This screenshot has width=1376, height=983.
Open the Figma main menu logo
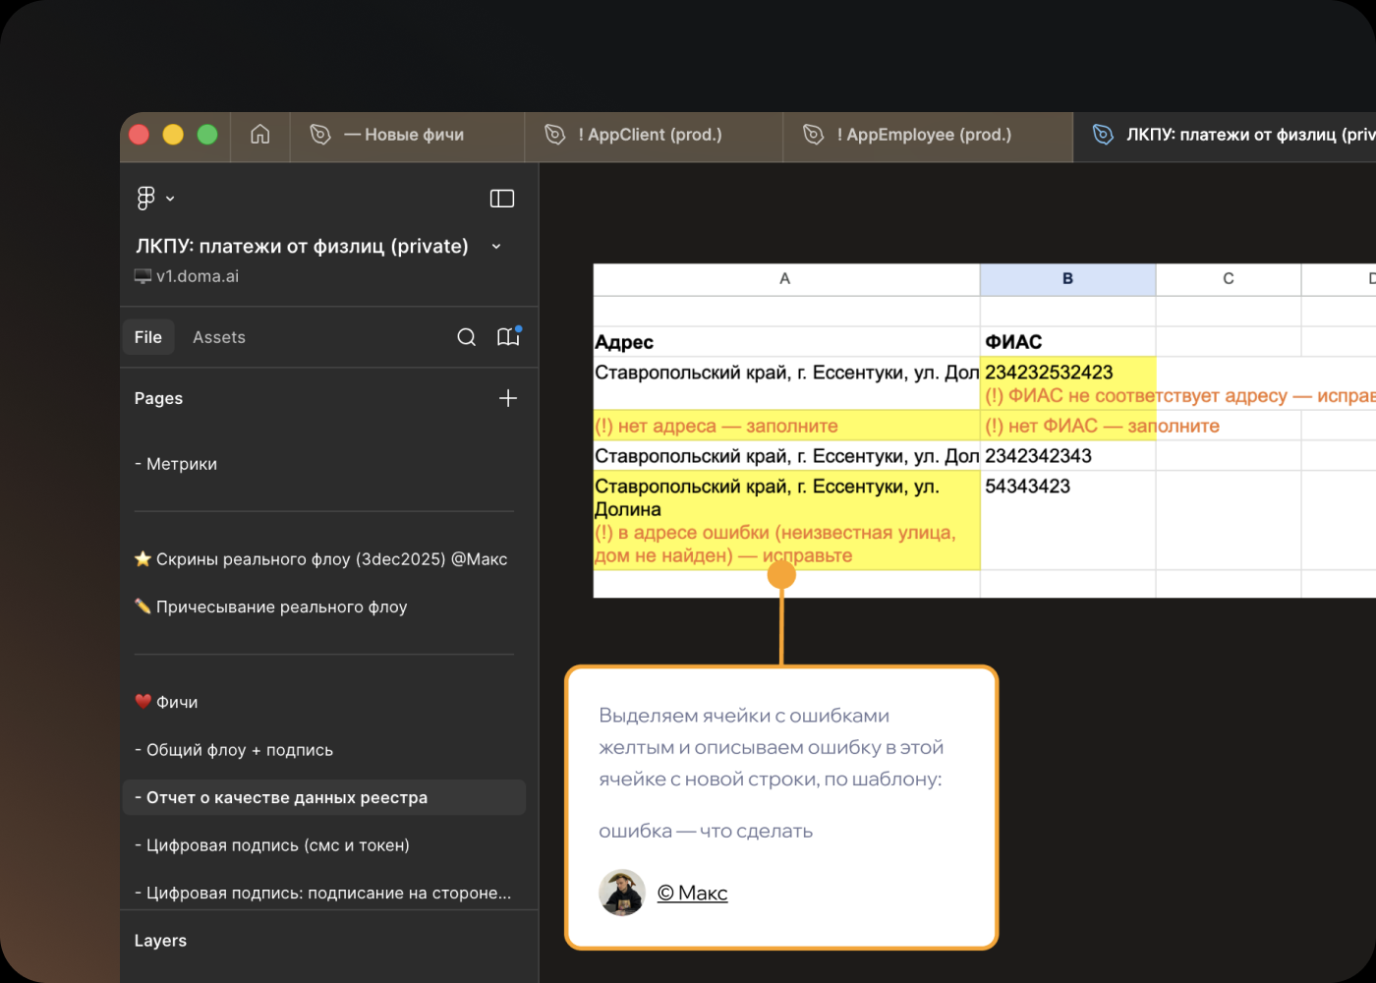(146, 199)
